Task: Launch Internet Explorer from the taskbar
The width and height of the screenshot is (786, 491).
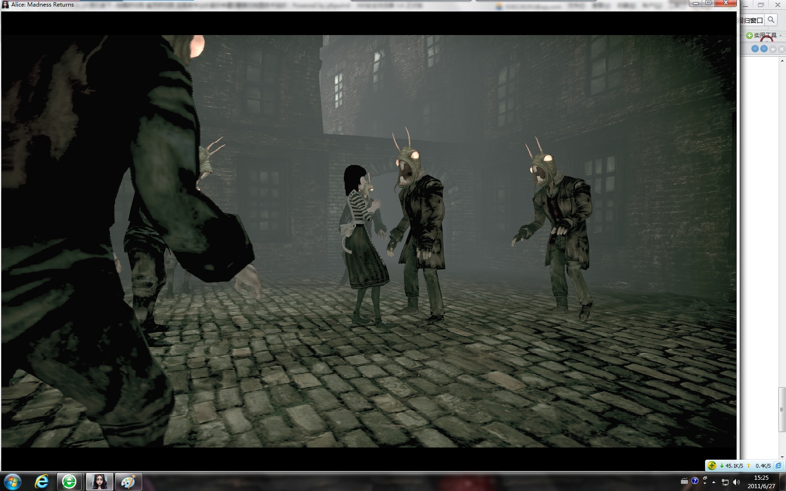Action: coord(42,482)
